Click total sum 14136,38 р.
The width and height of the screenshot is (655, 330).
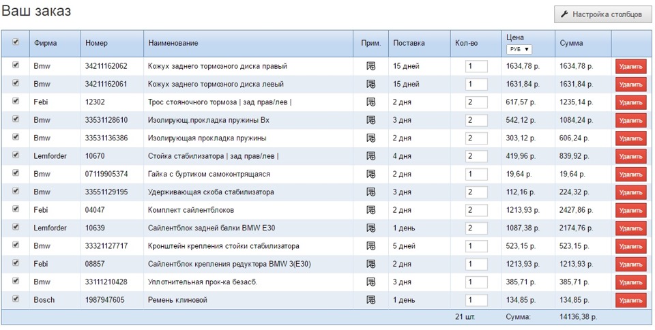tap(578, 317)
